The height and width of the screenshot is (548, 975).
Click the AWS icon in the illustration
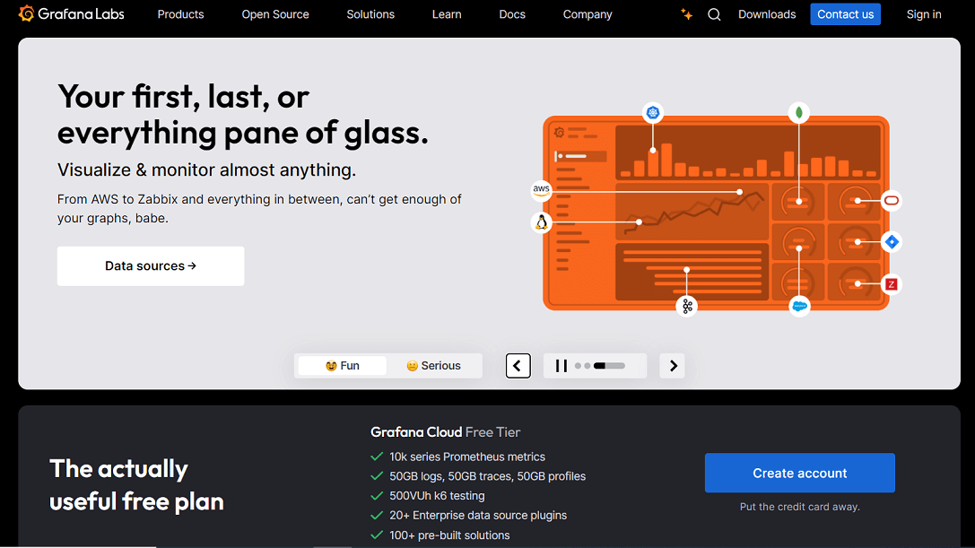coord(541,190)
